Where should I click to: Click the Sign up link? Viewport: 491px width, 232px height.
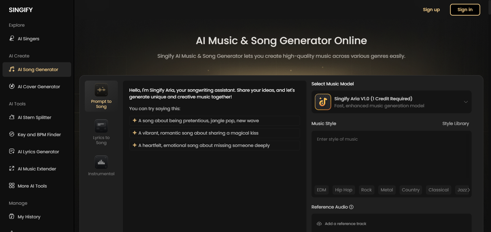coord(431,10)
